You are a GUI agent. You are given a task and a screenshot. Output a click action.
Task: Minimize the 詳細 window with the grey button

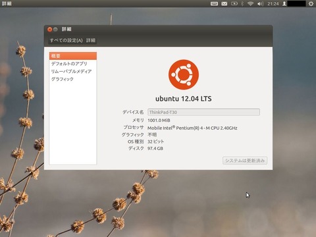pyautogui.click(x=55, y=29)
